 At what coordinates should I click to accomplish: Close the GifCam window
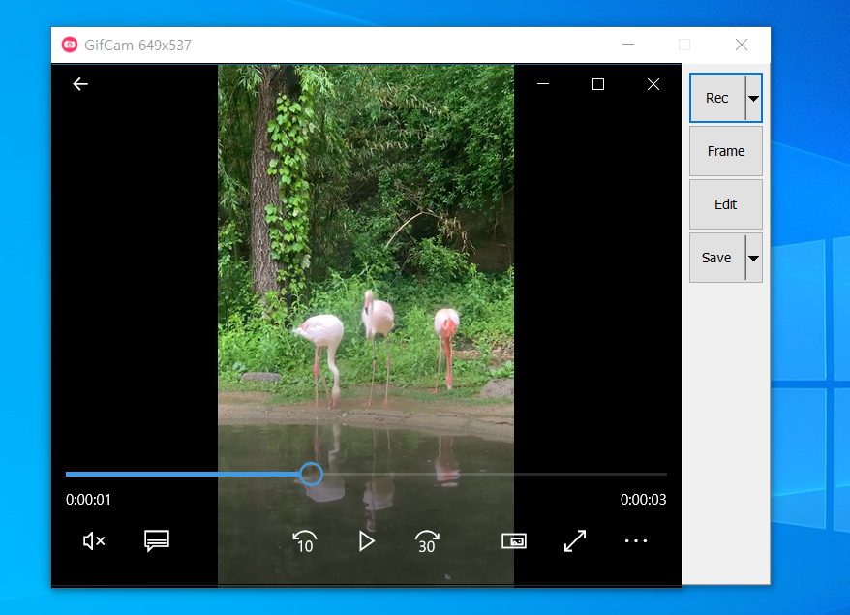742,45
